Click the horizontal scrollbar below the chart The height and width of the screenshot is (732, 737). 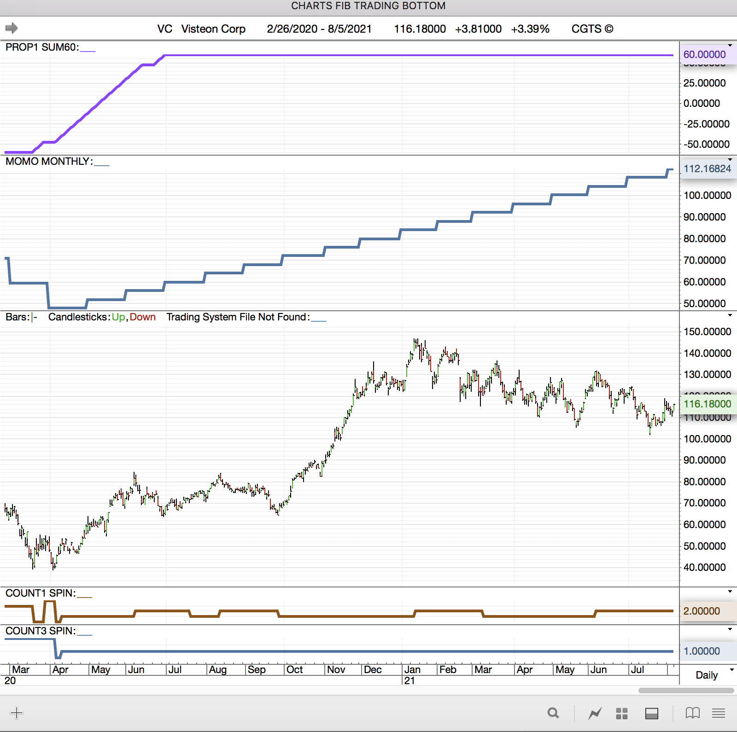pos(685,691)
